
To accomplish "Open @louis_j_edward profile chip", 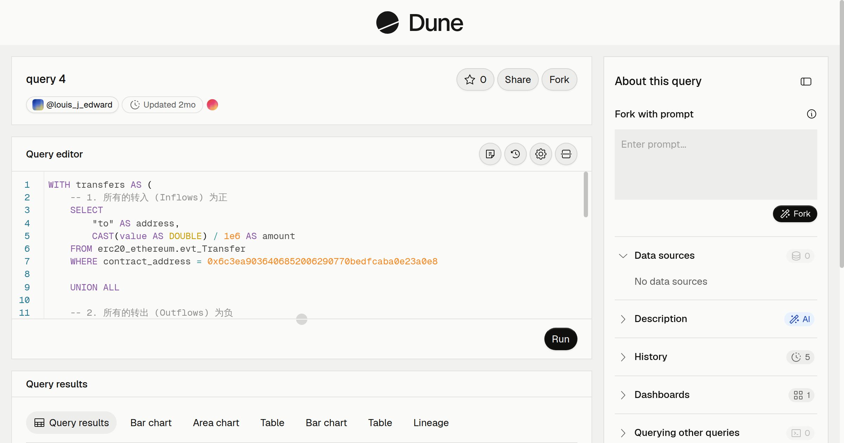I will click(x=72, y=105).
